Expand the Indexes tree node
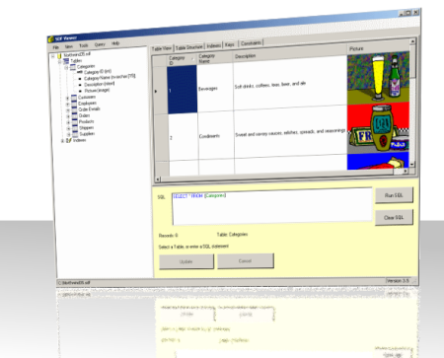This screenshot has width=444, height=358. (x=62, y=141)
